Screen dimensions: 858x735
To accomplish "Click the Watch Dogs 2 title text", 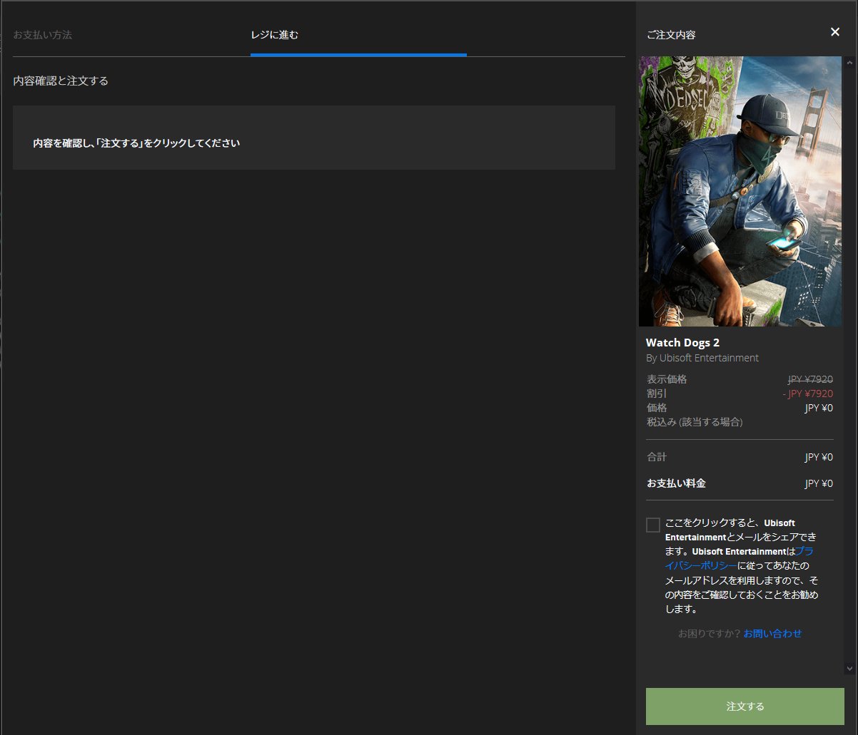I will click(682, 343).
